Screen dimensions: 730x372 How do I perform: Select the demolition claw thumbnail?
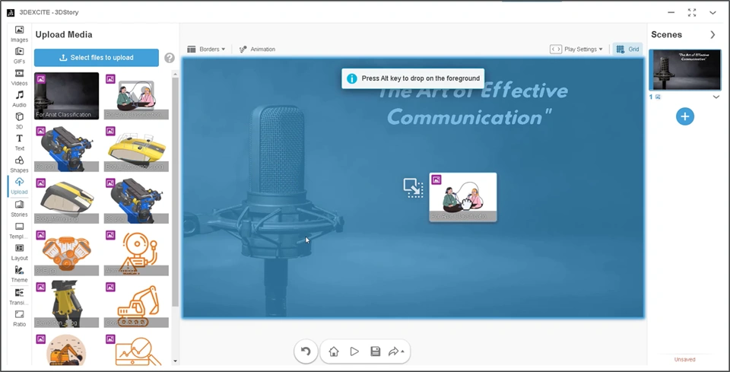point(67,304)
